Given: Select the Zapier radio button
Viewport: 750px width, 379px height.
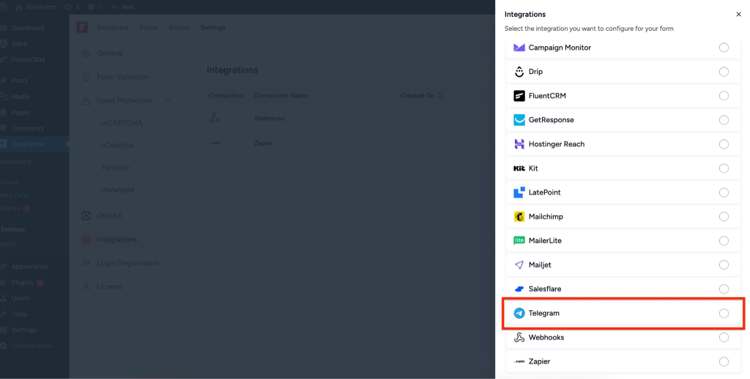Looking at the screenshot, I should tap(724, 361).
